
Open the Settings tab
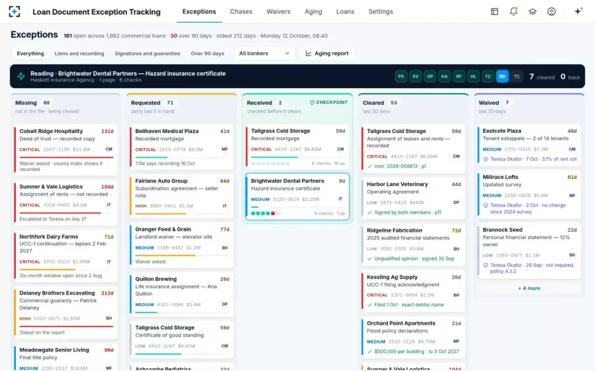381,11
